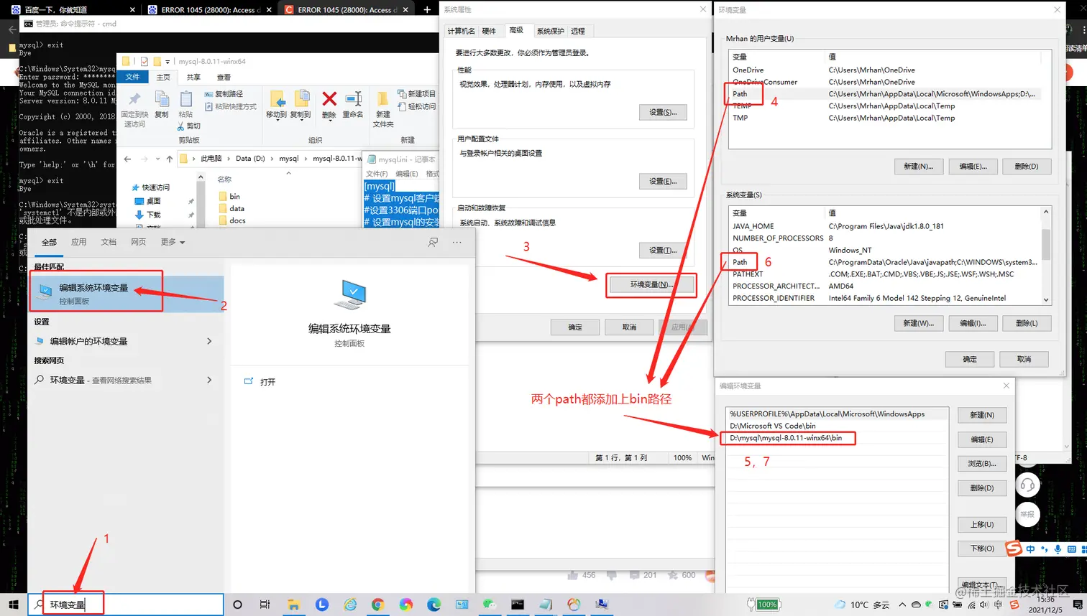
Task: Click the Explorer up-directory arrow
Action: pos(170,159)
